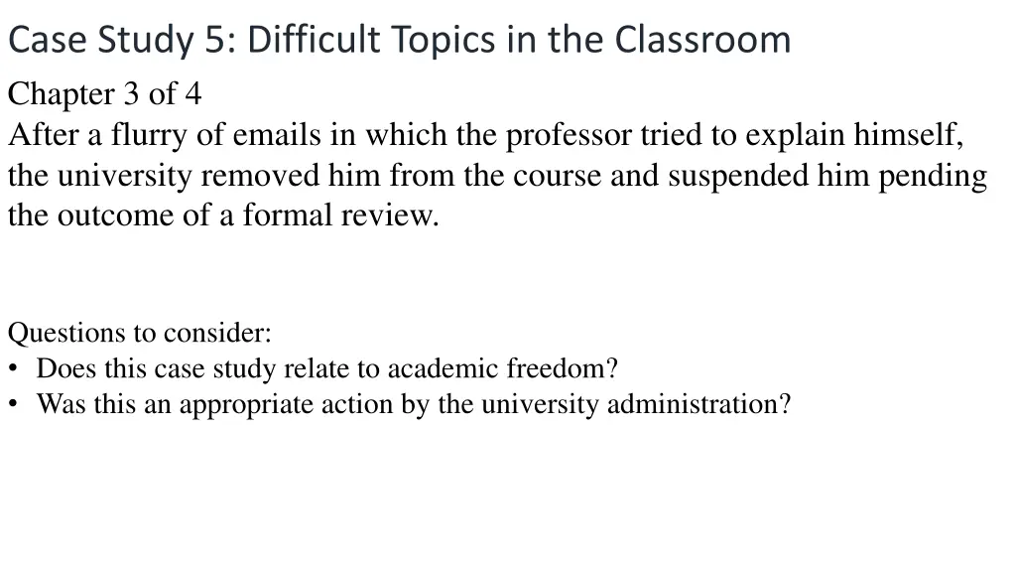
Task: Click the word 'professor' in the paragraph
Action: (x=569, y=135)
